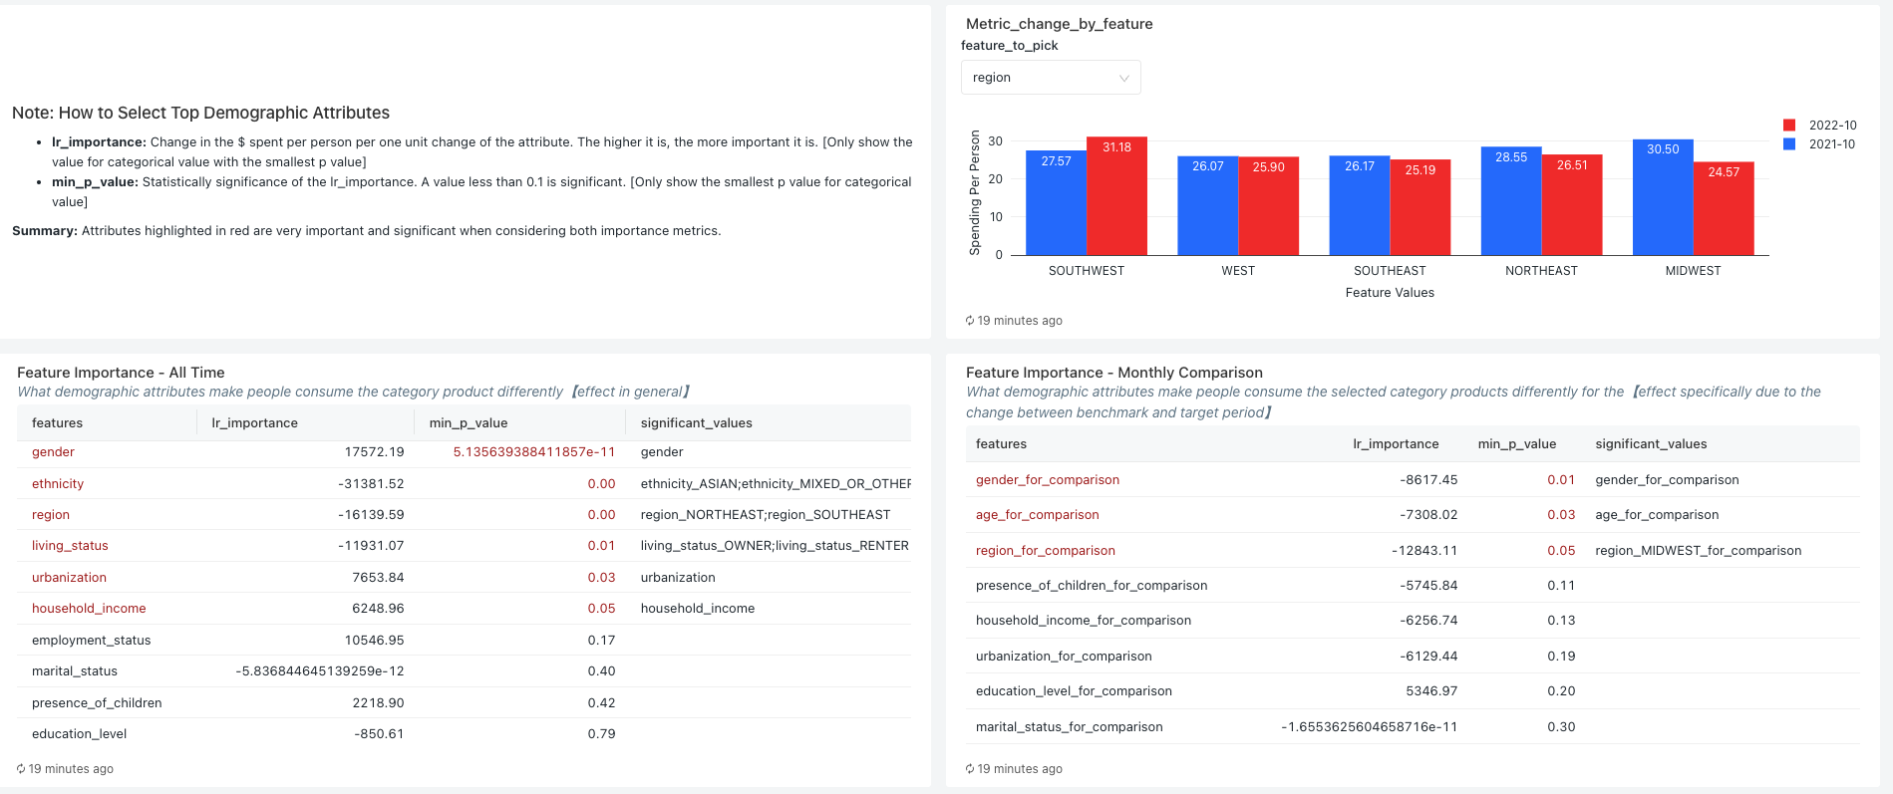This screenshot has width=1893, height=794.
Task: Click the region_for_comparison feature
Action: coord(1045,551)
